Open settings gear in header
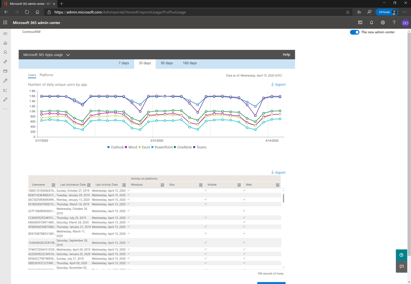411x284 pixels. point(383,23)
